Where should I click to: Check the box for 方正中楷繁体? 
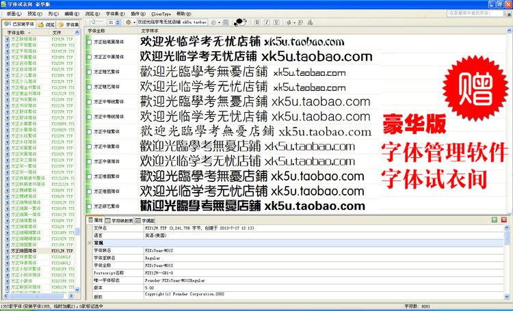[x=89, y=132]
